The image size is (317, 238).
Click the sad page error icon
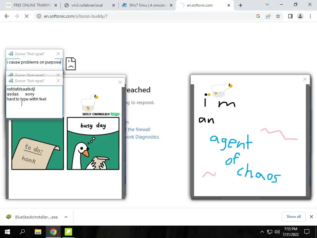[71, 64]
